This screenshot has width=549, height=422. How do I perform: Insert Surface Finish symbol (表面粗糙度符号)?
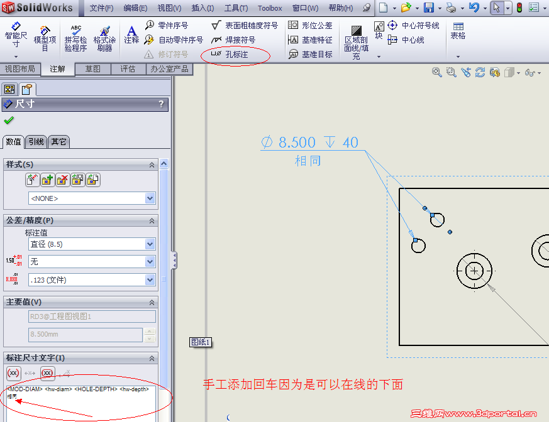[x=245, y=25]
